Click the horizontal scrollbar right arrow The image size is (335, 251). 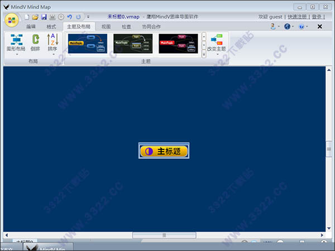pyautogui.click(x=322, y=235)
